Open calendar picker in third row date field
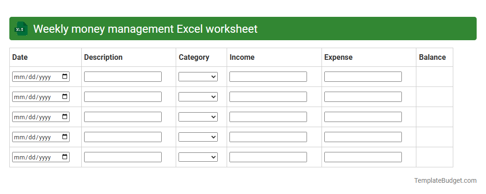 (x=65, y=117)
